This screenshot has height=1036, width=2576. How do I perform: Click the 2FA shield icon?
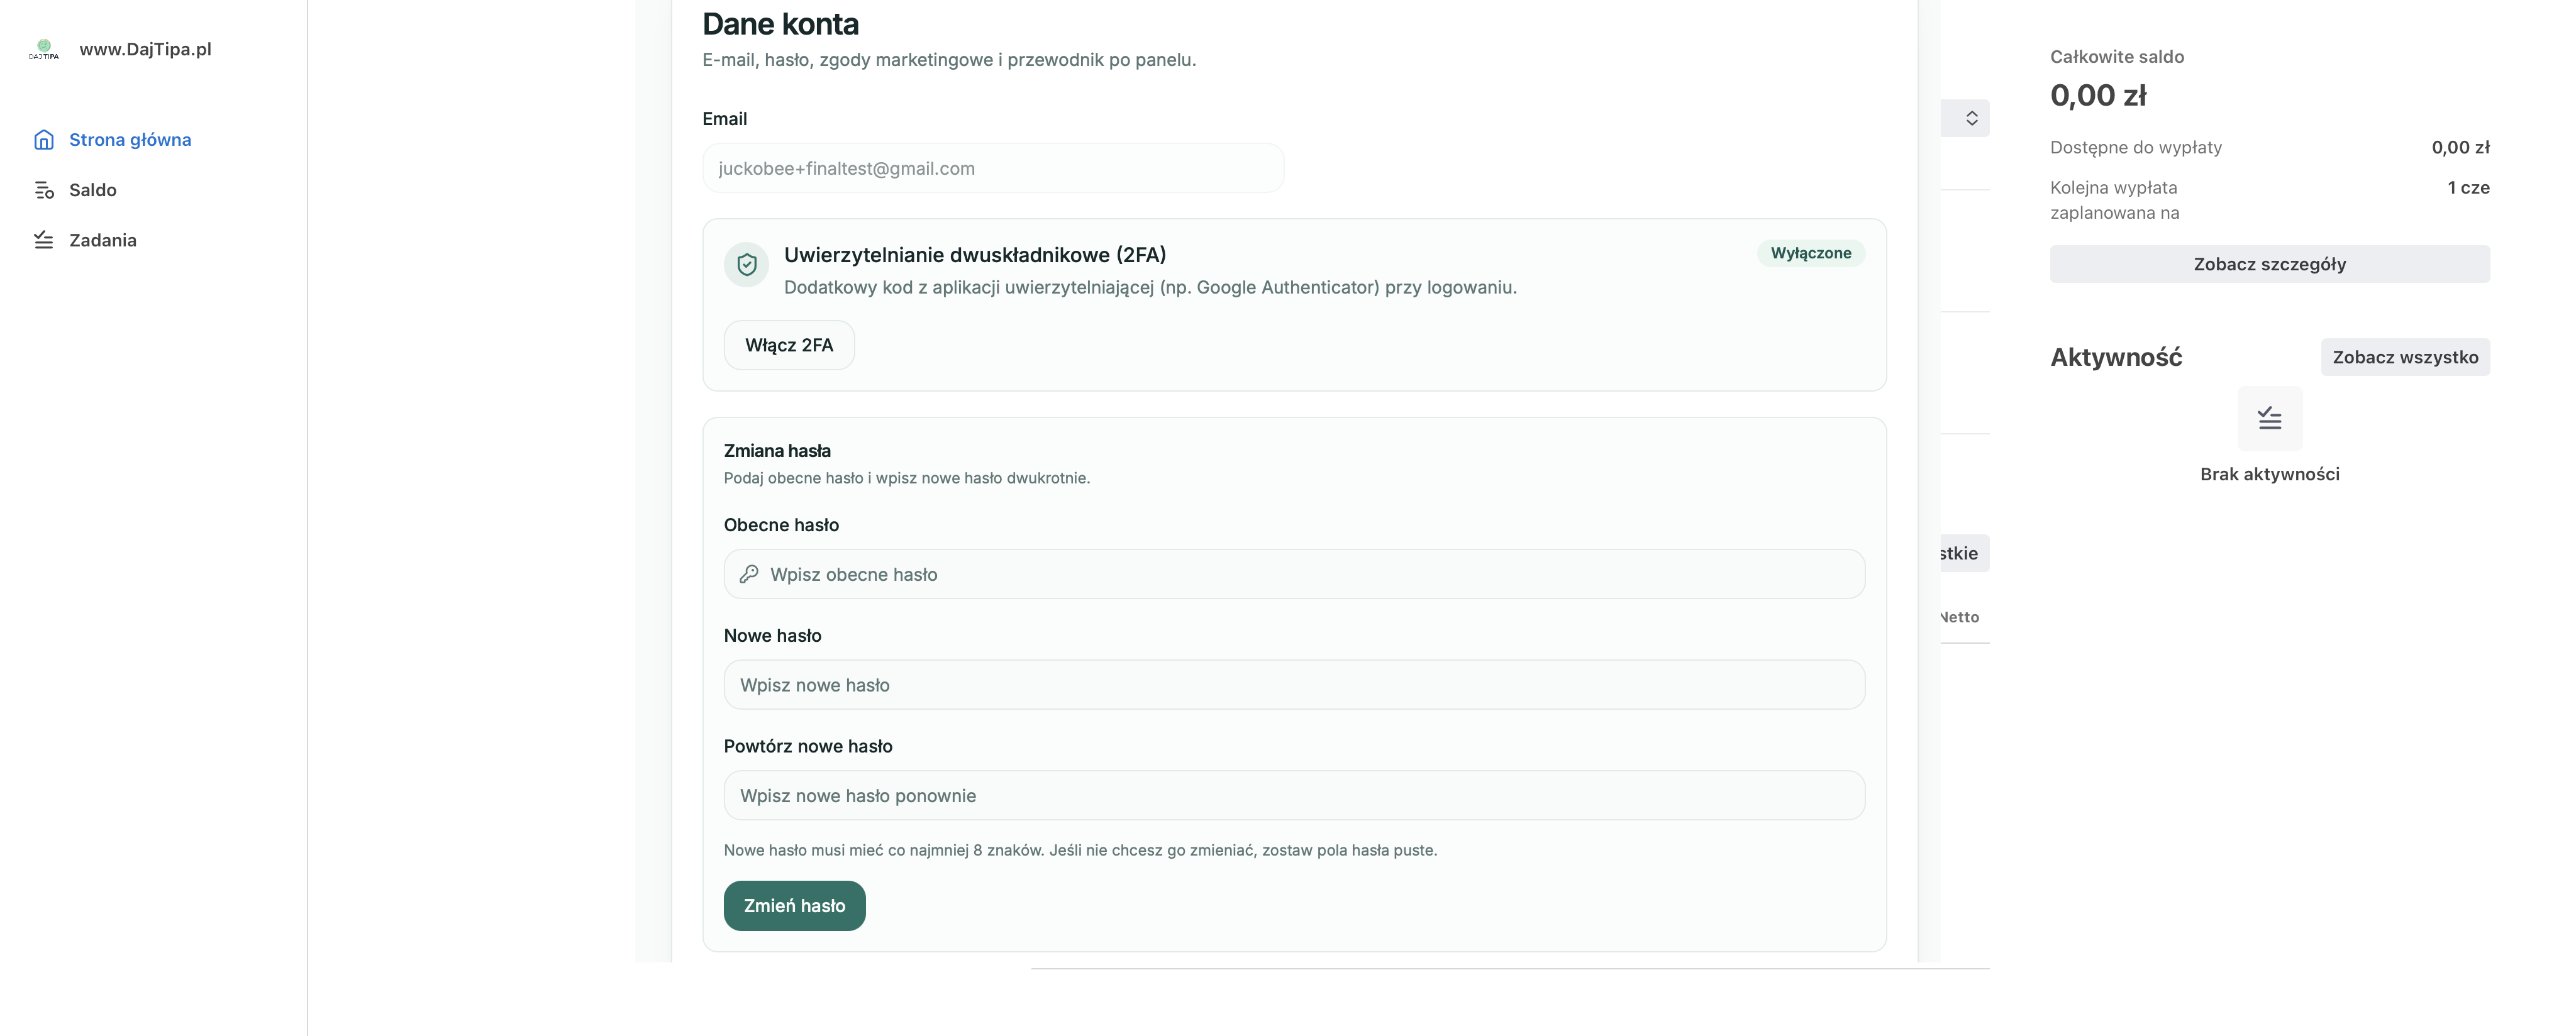(x=746, y=265)
